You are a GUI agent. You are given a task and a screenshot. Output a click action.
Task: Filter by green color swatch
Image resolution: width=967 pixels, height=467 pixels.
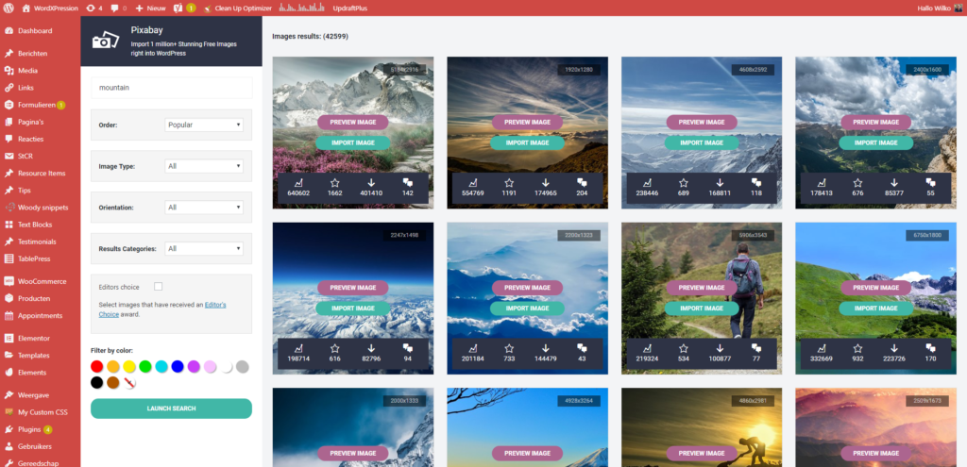(145, 367)
